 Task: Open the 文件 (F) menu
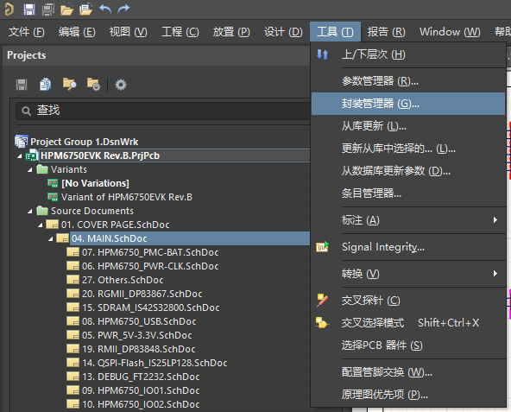click(x=27, y=32)
